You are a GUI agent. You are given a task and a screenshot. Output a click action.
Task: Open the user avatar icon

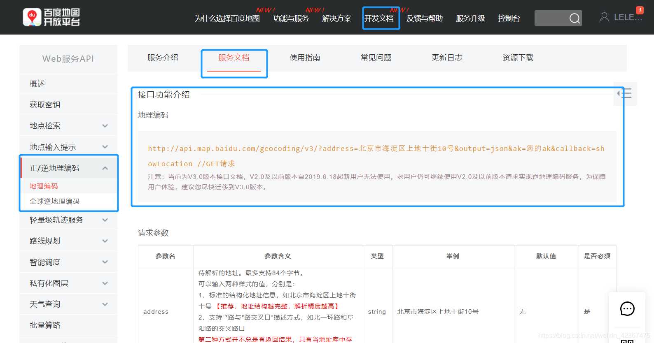tap(604, 17)
